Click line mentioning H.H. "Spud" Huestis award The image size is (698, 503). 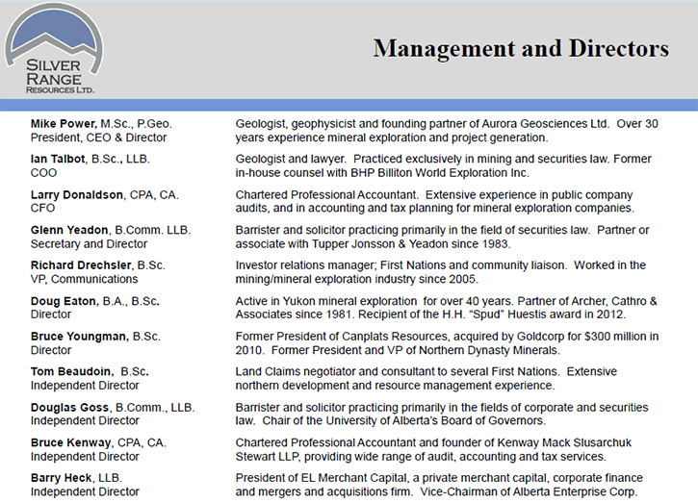coord(430,314)
